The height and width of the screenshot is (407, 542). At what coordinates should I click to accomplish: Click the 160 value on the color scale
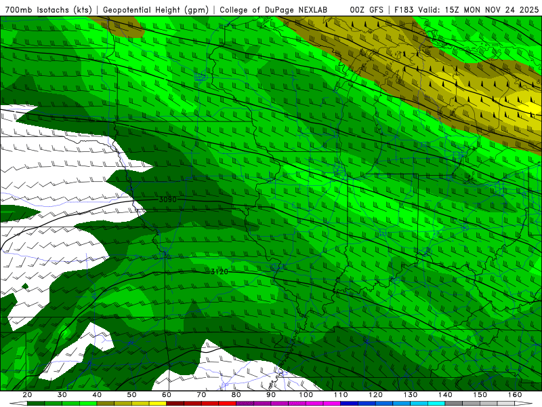[x=515, y=395]
